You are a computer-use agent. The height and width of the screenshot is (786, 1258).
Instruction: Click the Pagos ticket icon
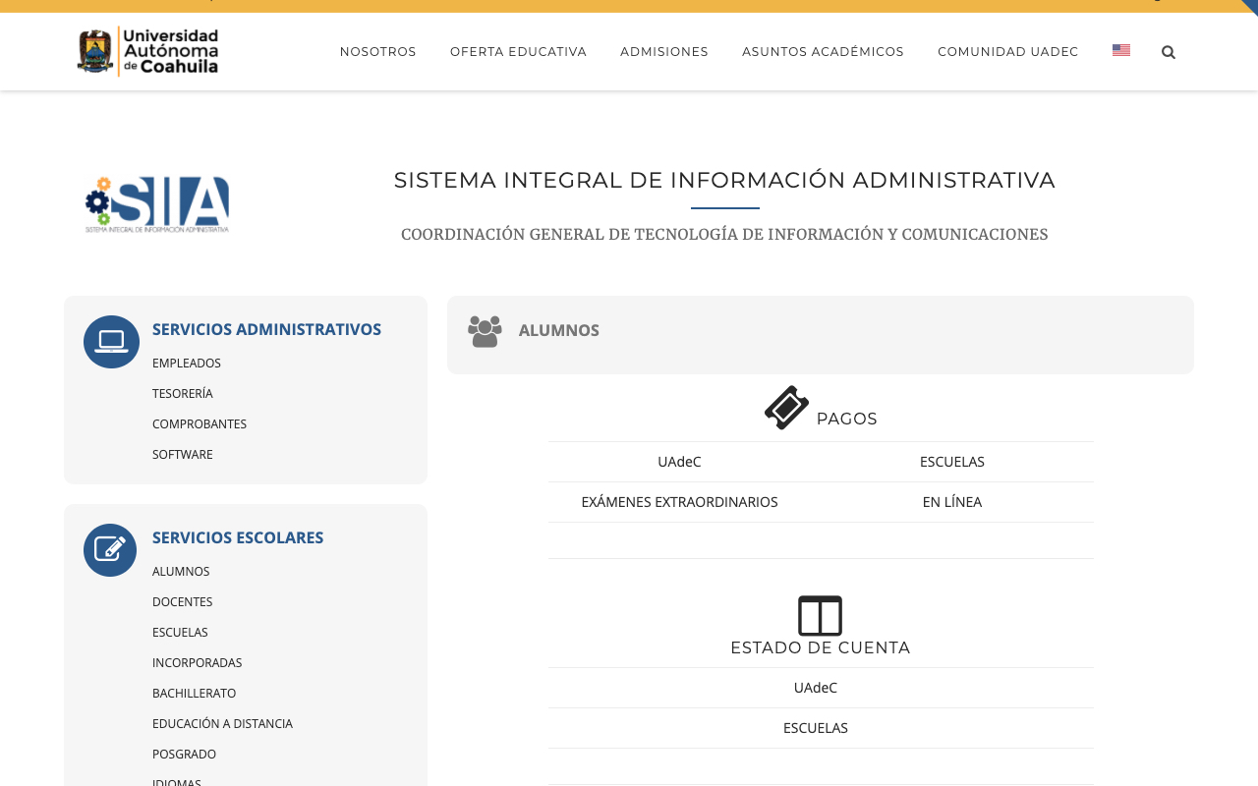[x=786, y=408]
